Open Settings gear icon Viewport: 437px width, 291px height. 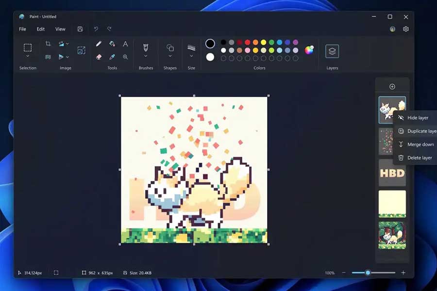click(406, 29)
